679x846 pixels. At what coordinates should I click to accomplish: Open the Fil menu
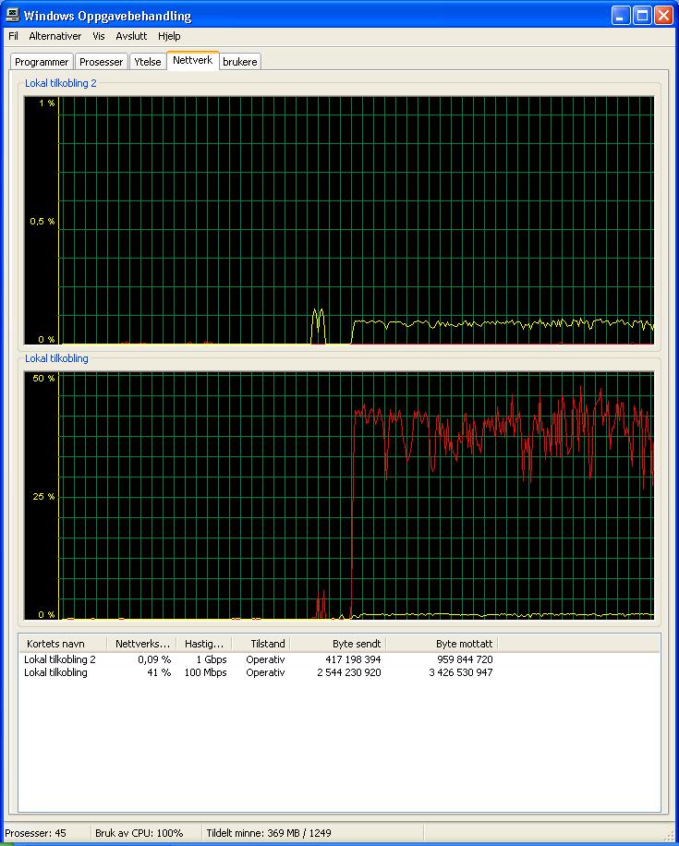click(x=14, y=36)
